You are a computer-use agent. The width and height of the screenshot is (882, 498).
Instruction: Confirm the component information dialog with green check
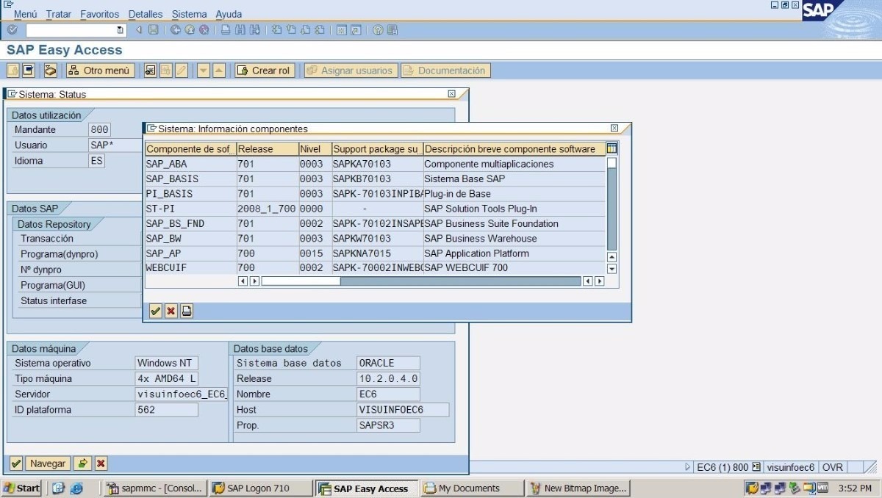tap(156, 311)
